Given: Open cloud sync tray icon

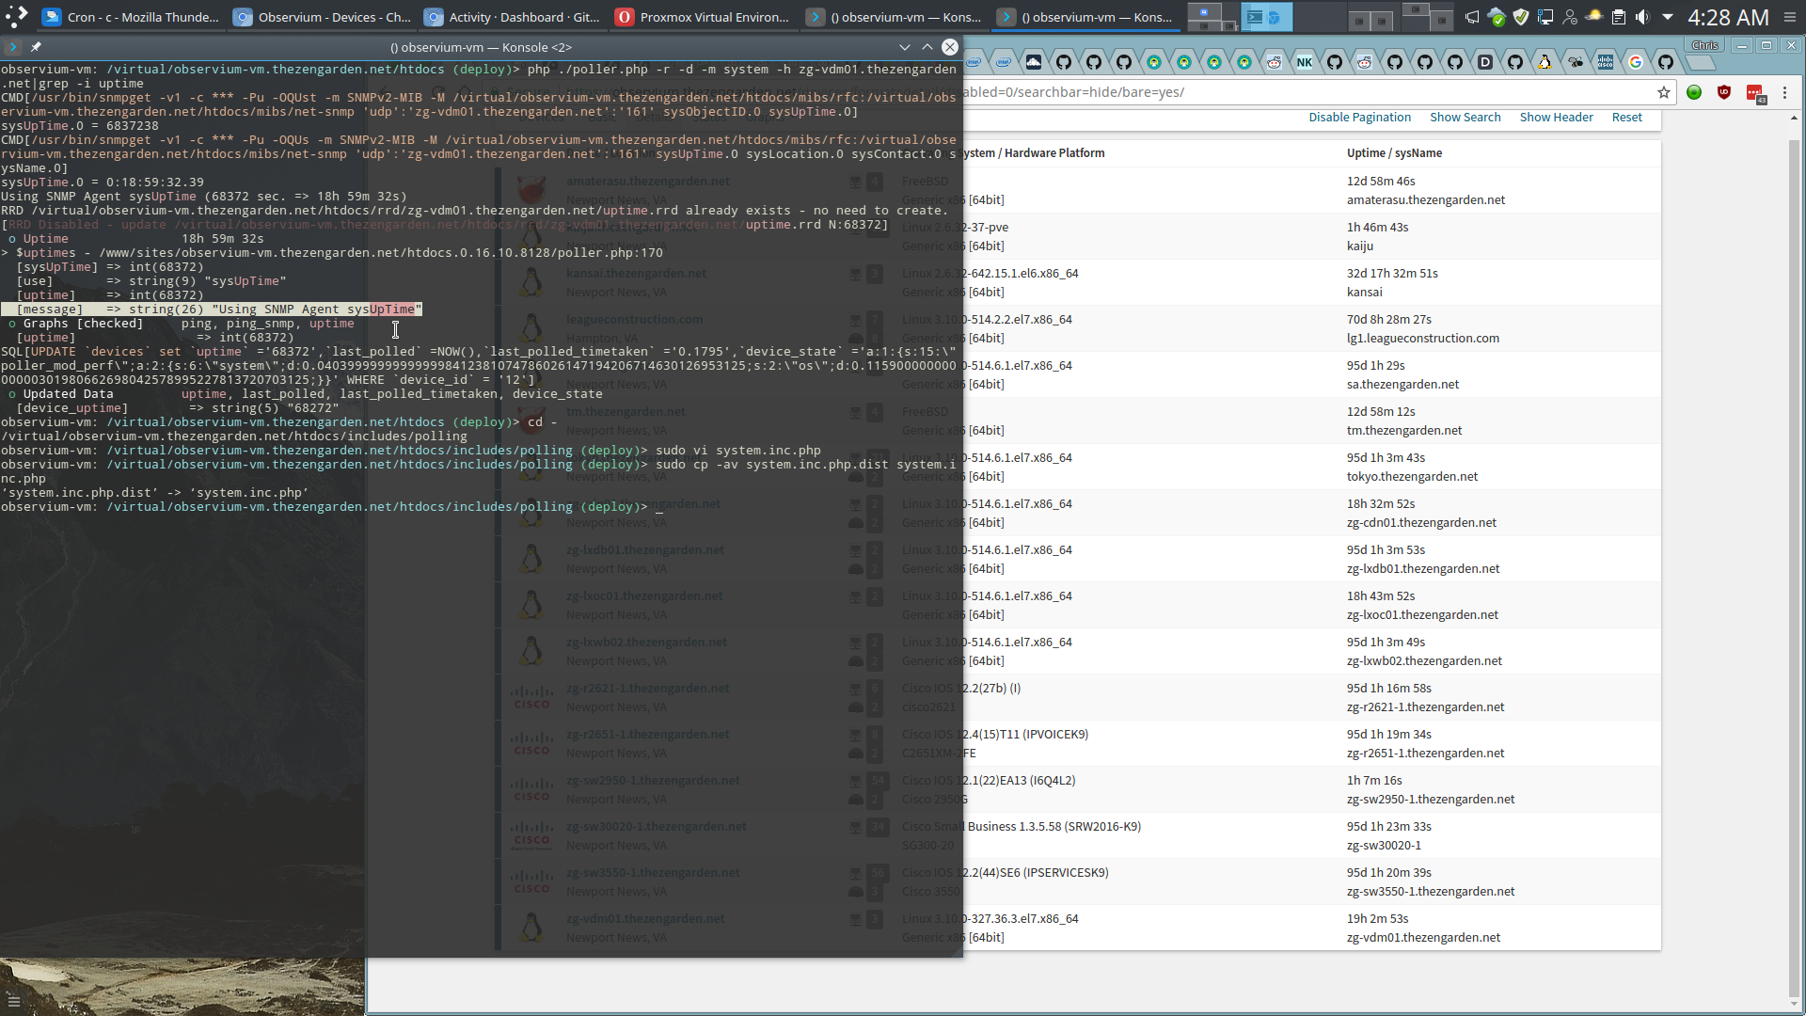Looking at the screenshot, I should (1497, 17).
